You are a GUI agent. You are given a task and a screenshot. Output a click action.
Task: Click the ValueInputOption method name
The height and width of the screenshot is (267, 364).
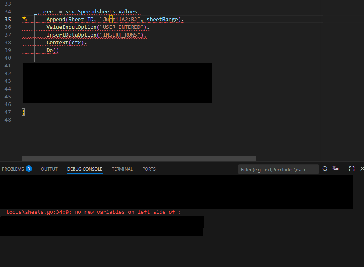point(71,27)
